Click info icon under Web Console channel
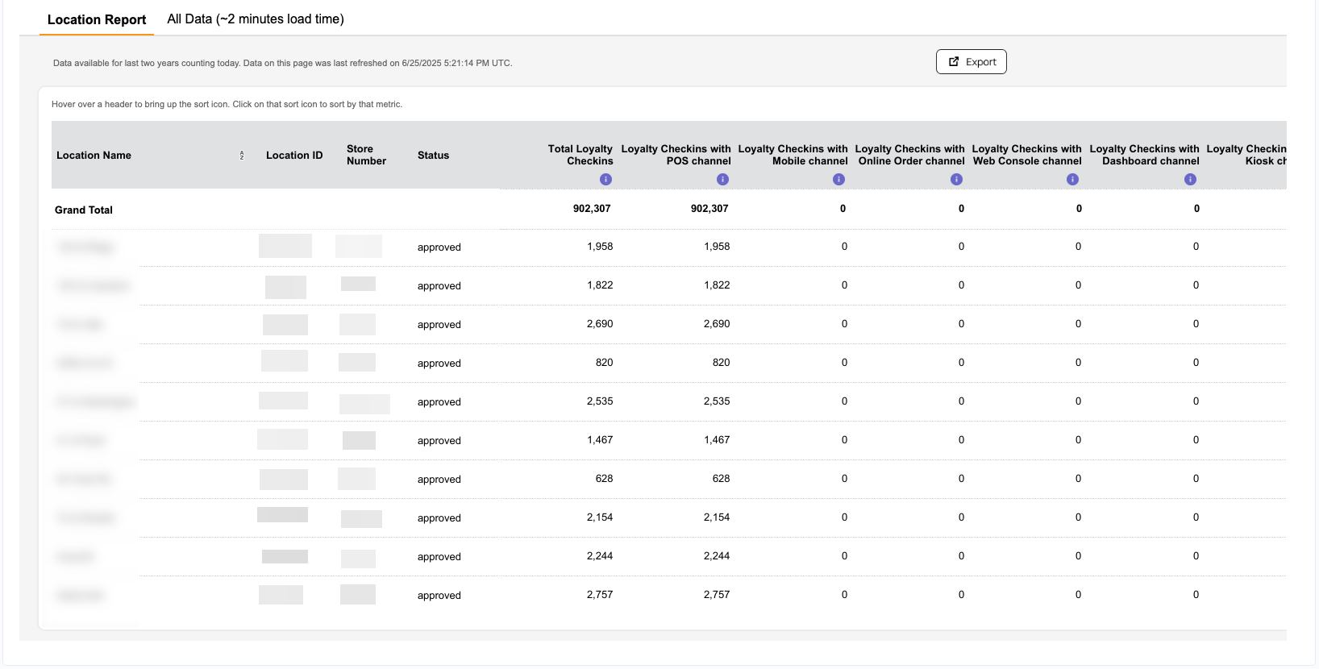The height and width of the screenshot is (669, 1319). pos(1072,179)
